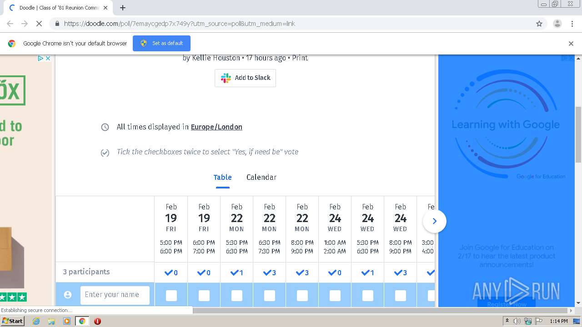
Task: Open a new browser tab
Action: coord(123,8)
